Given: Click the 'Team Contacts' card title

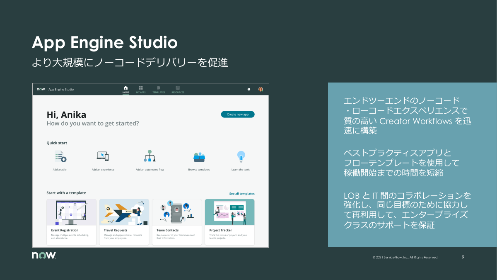Looking at the screenshot, I should click(x=168, y=230).
